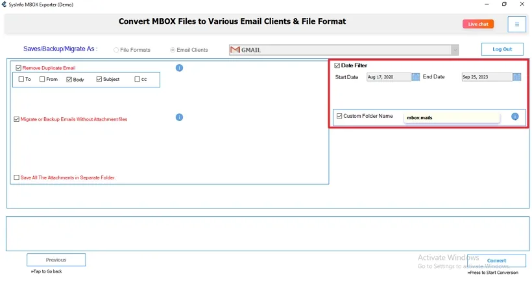Select the File Formats radio button
This screenshot has height=283, width=532.
click(116, 50)
